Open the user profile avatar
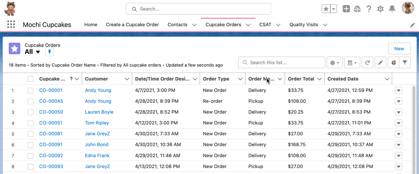The height and width of the screenshot is (174, 419). (408, 8)
